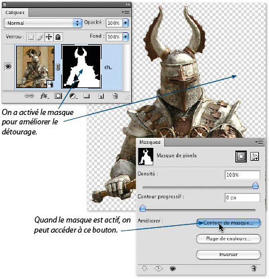Image resolution: width=269 pixels, height=279 pixels.
Task: Click the Densité slider handle
Action: (x=256, y=186)
